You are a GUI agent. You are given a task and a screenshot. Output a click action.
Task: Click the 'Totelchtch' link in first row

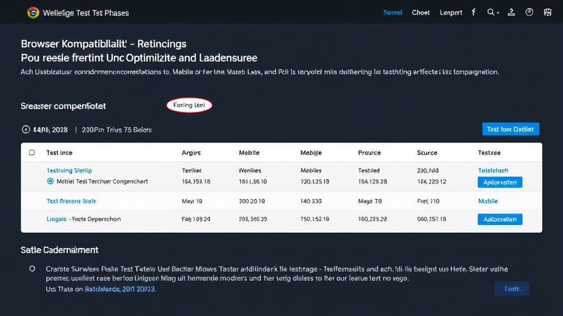pos(493,170)
